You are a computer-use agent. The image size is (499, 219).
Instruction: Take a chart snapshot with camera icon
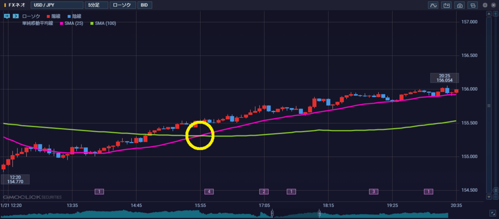(460, 5)
